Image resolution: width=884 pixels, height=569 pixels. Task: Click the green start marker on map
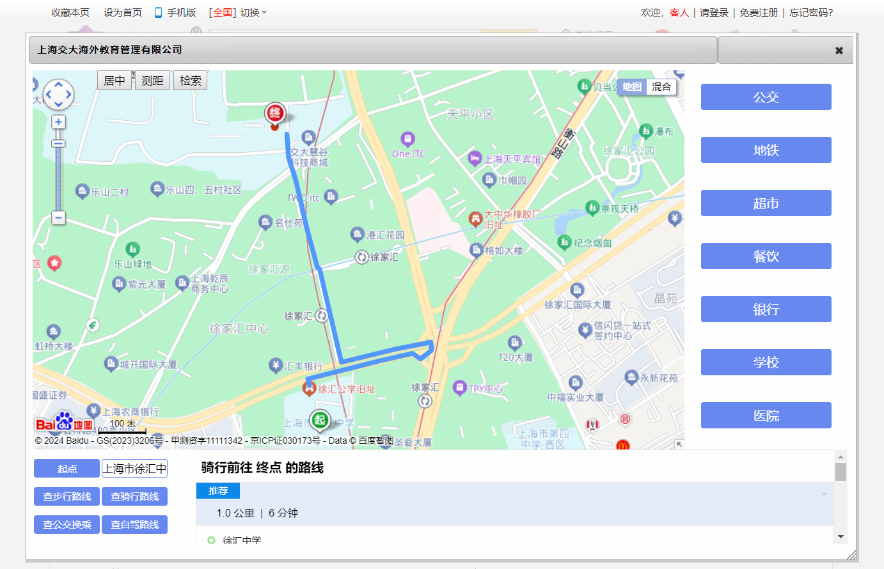pos(320,420)
